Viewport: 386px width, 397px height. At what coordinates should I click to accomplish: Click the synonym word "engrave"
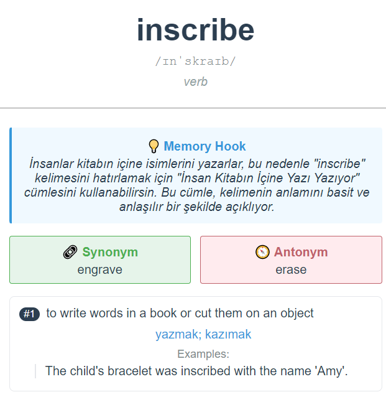[x=100, y=269]
